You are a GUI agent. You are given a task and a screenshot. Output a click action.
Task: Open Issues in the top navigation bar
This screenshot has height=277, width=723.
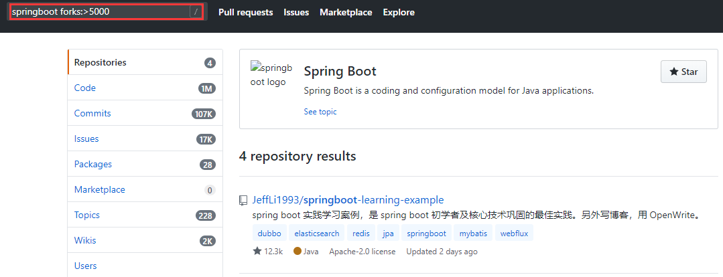pyautogui.click(x=296, y=13)
